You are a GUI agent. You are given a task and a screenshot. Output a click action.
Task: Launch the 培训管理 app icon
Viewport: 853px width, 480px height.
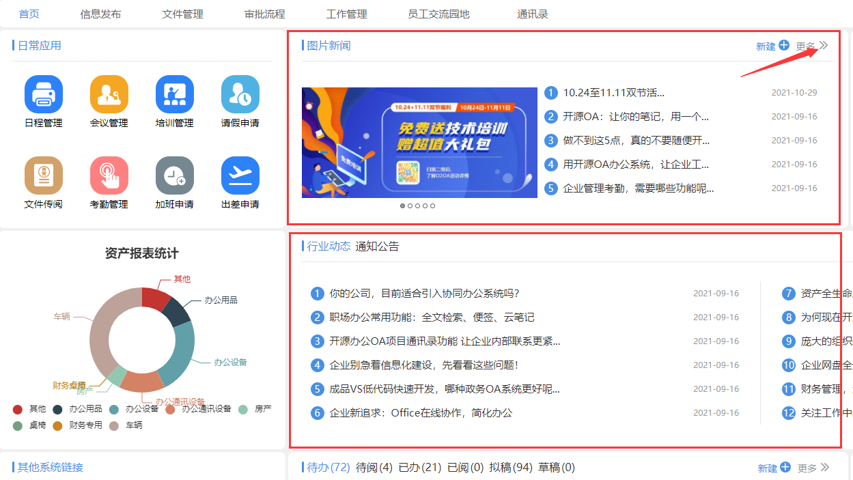pyautogui.click(x=175, y=94)
